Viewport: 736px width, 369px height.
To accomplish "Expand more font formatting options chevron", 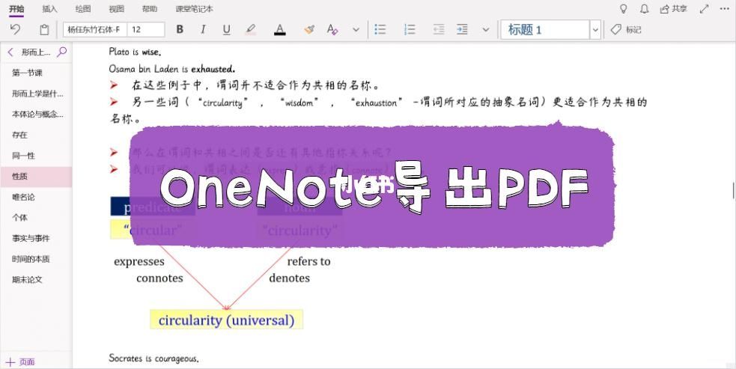I will coord(356,30).
